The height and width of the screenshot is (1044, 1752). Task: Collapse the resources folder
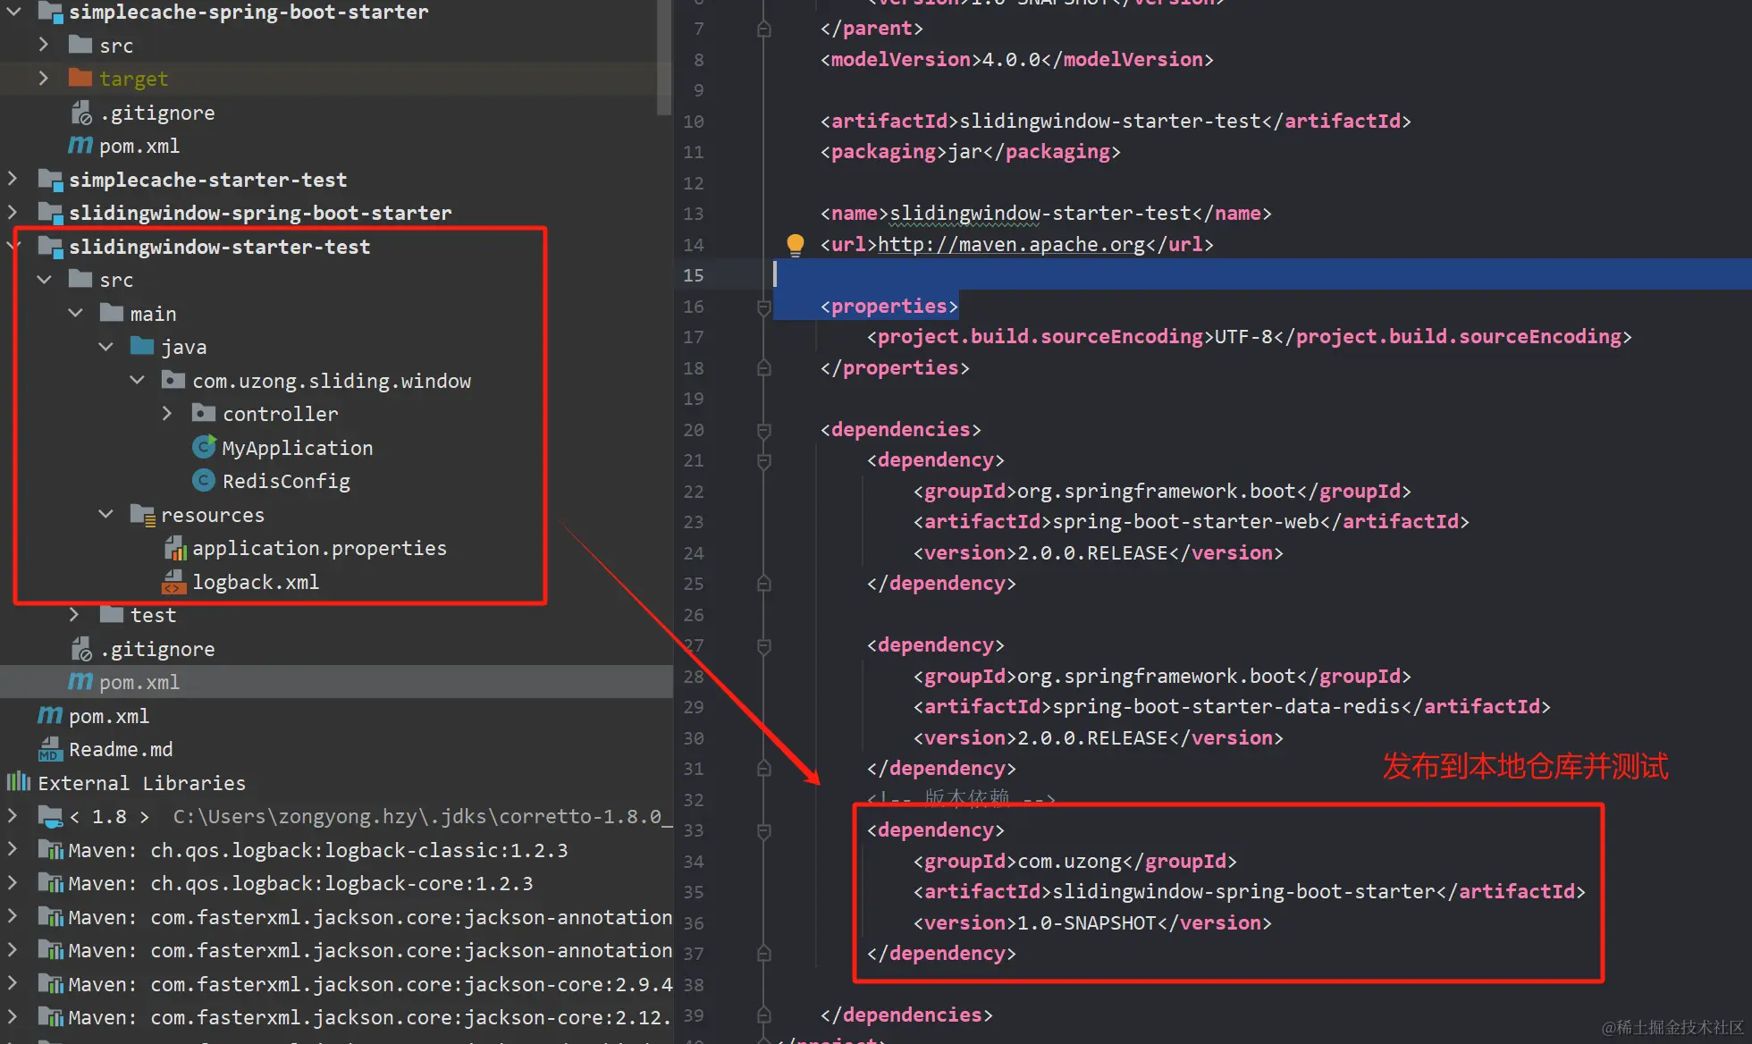[x=105, y=515]
